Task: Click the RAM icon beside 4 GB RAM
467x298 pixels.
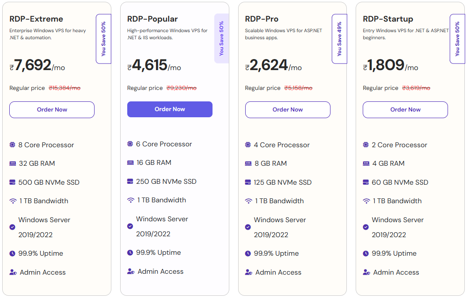Action: click(x=365, y=163)
